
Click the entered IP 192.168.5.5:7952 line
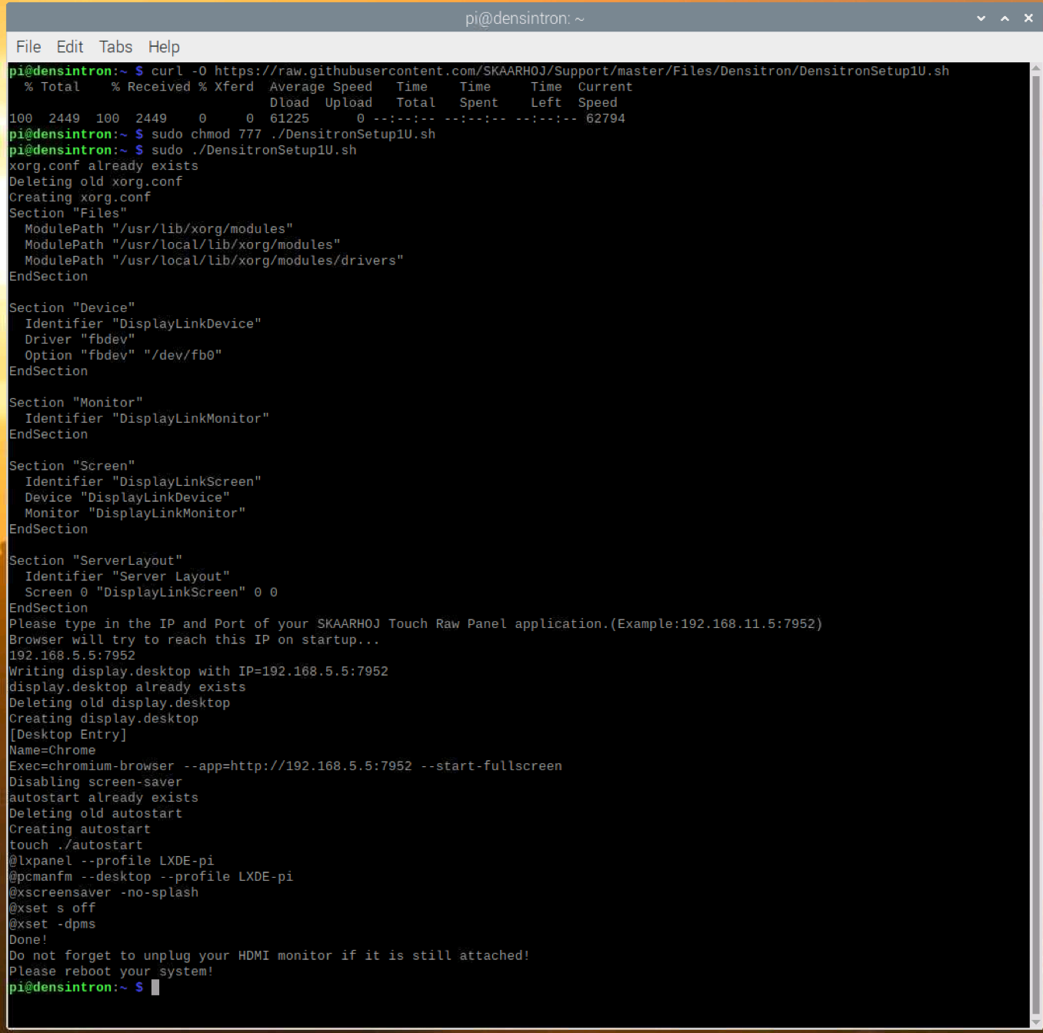72,656
